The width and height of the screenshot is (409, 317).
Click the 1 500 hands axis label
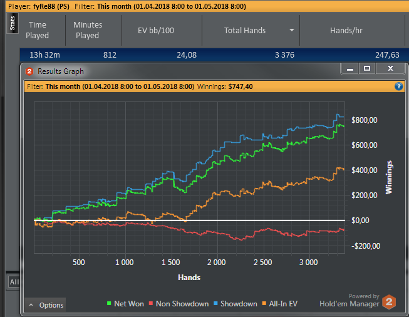click(x=170, y=262)
